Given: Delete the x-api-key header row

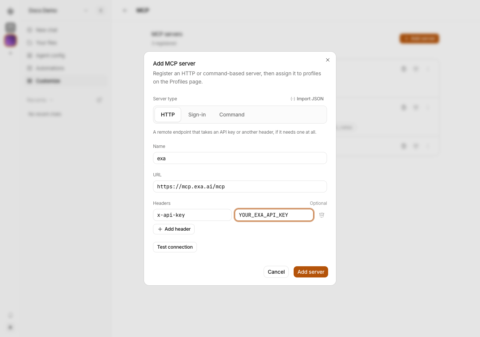Looking at the screenshot, I should point(322,215).
